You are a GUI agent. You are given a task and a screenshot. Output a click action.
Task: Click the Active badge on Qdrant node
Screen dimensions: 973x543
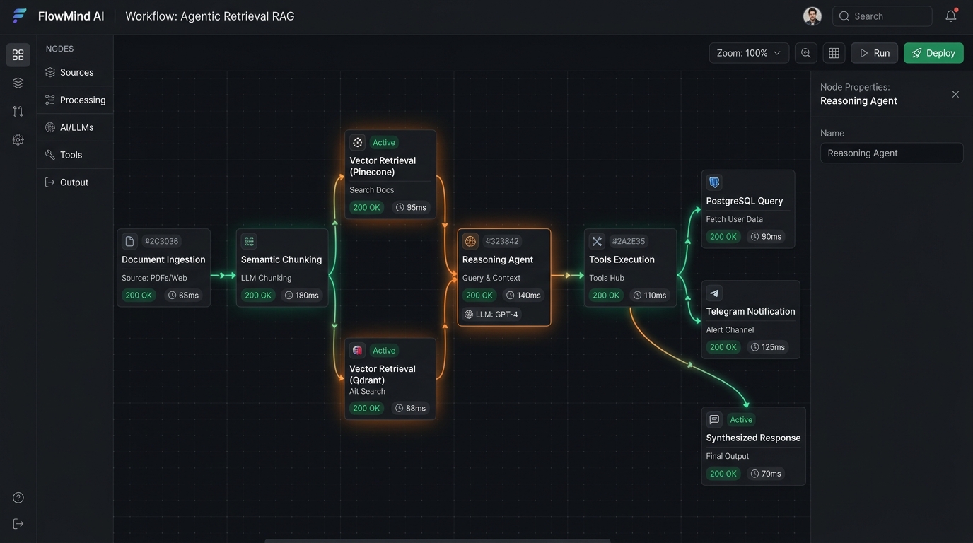[384, 350]
